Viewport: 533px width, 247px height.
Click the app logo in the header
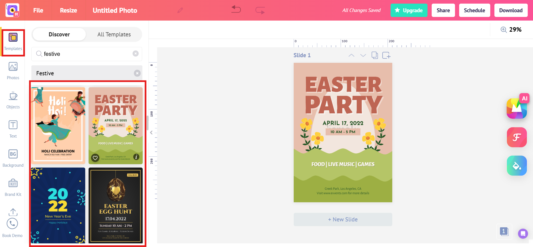(x=12, y=10)
